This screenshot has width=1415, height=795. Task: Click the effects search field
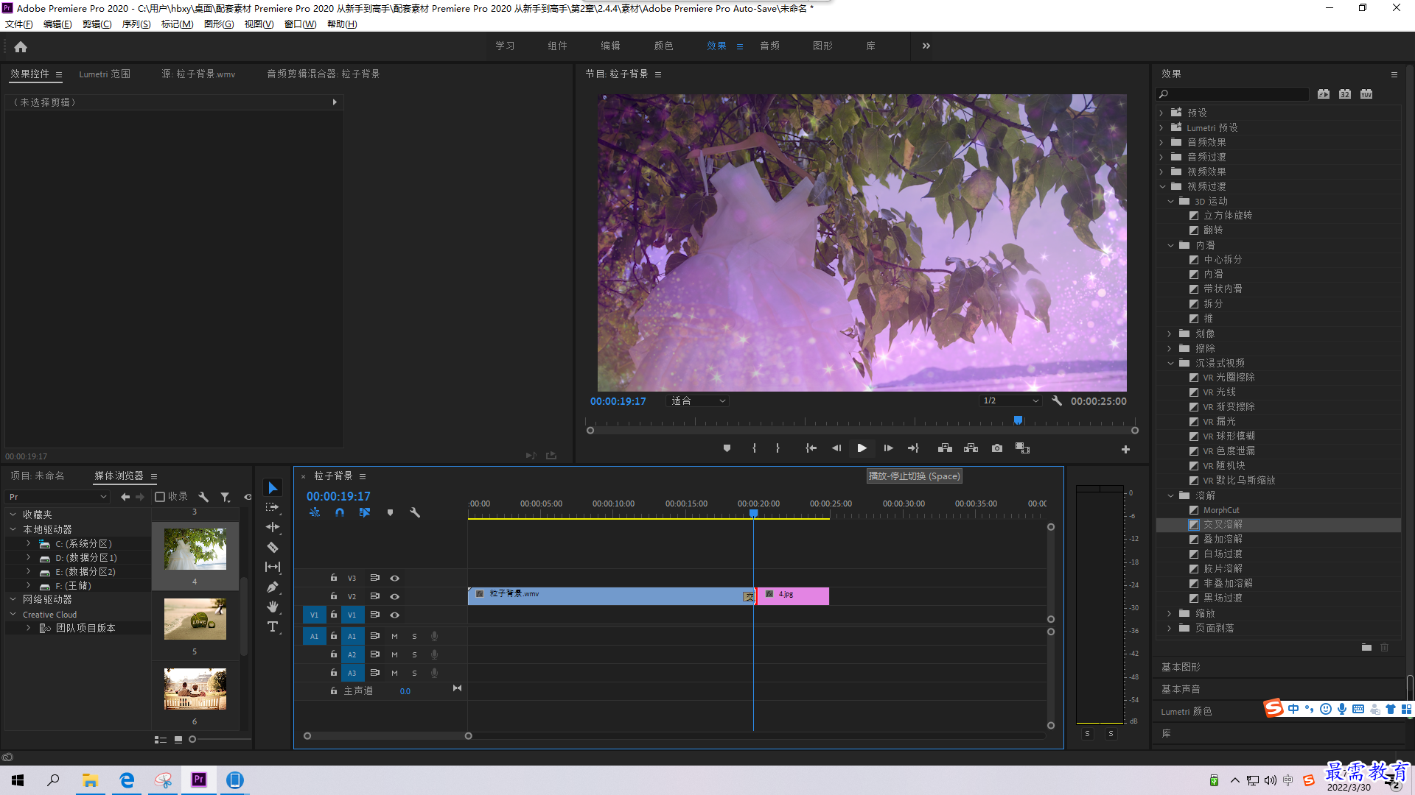[1233, 94]
